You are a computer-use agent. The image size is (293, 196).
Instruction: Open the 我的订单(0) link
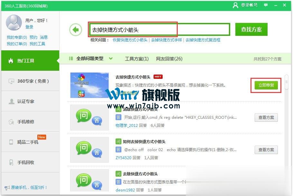(17, 44)
